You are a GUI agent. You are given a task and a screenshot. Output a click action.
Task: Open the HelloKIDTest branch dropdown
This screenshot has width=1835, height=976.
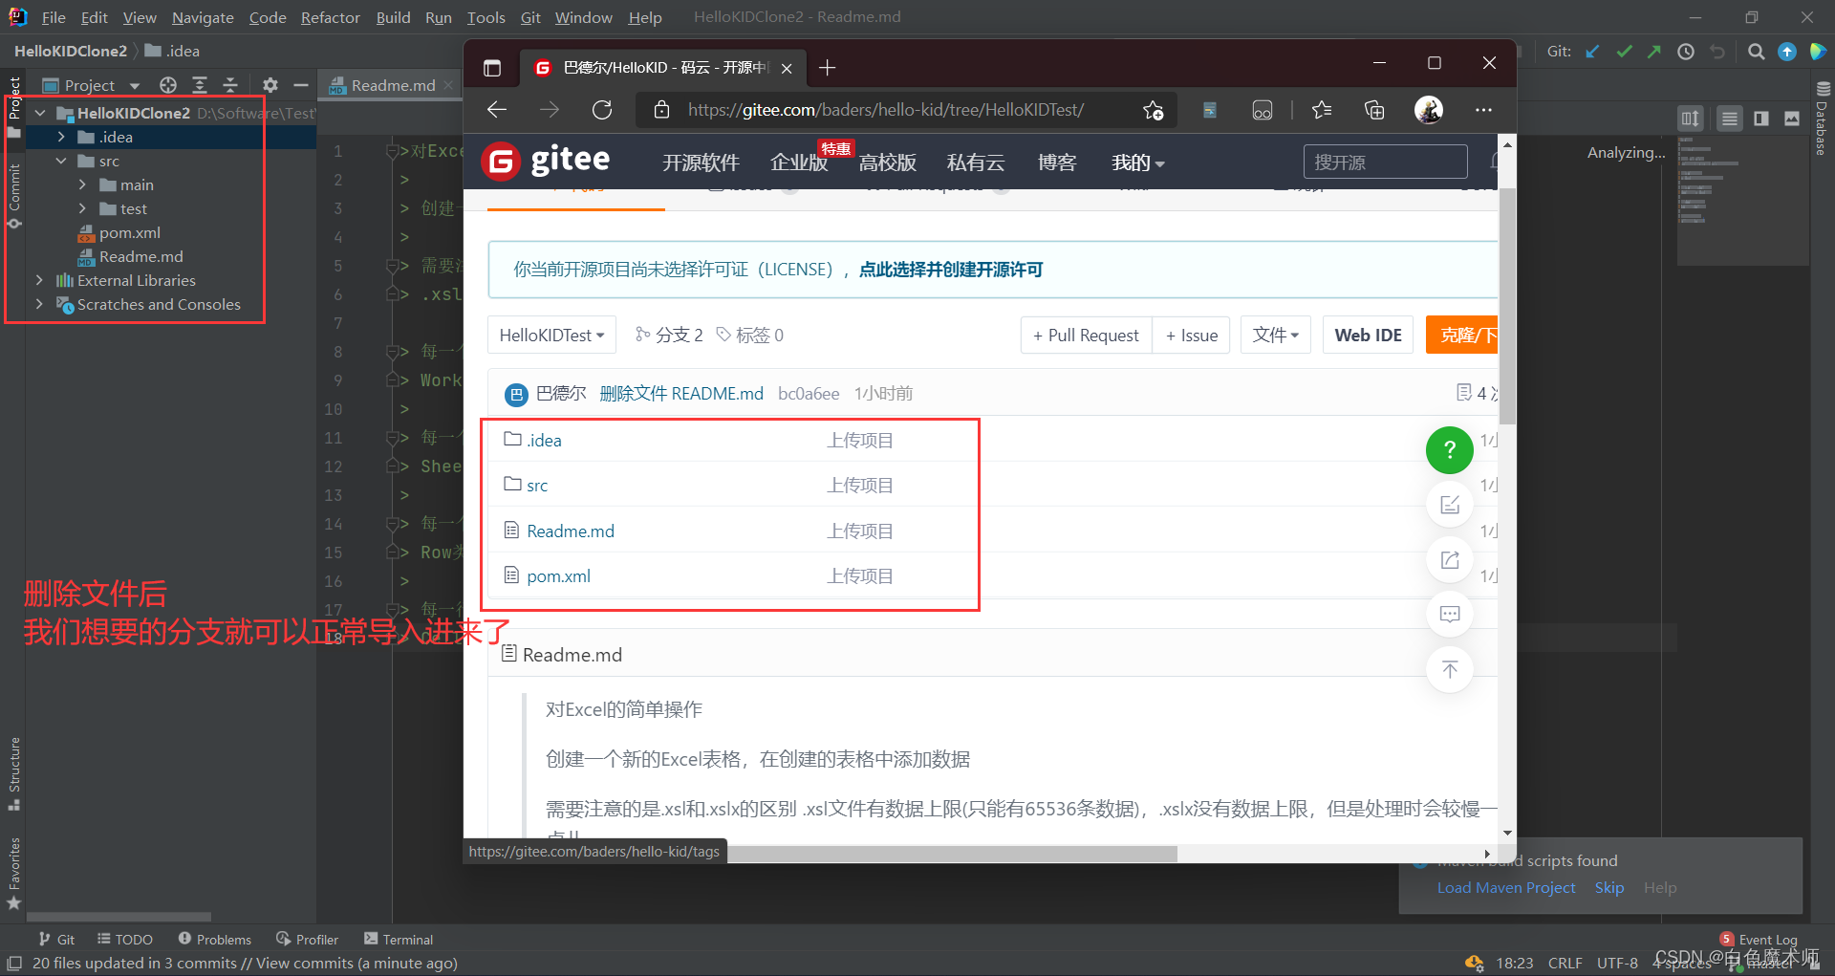point(551,336)
